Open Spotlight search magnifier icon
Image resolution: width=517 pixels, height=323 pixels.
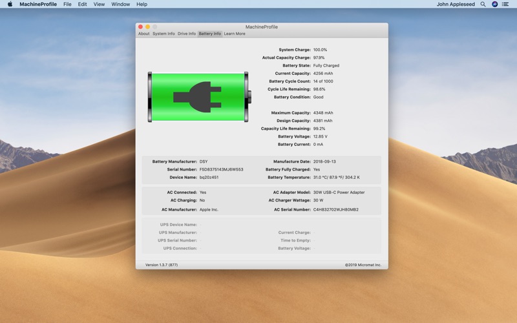[483, 5]
